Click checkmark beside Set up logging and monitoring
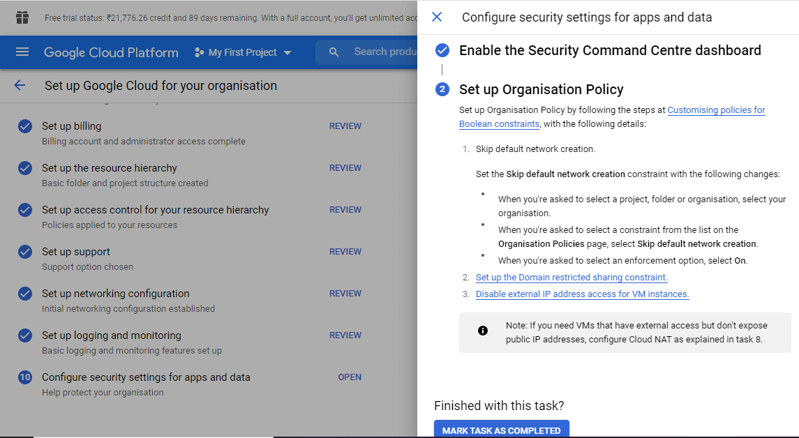The height and width of the screenshot is (438, 799). 25,335
